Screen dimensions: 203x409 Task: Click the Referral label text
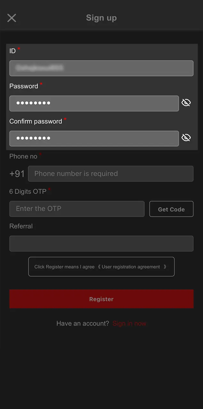(x=21, y=226)
